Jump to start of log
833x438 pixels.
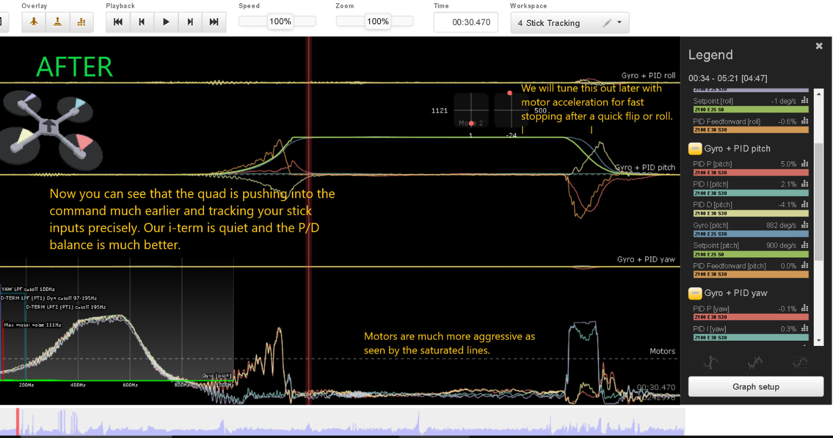coord(118,22)
